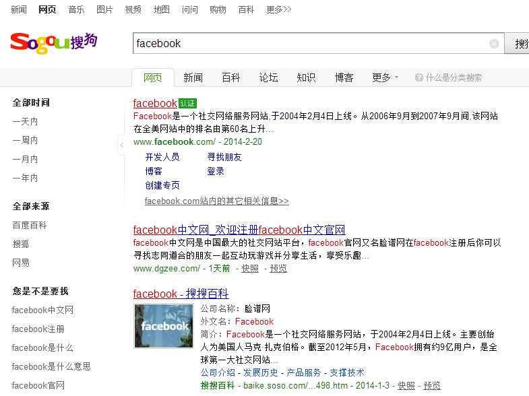The image size is (529, 396).
Task: Open the 发展历史 link
Action: pyautogui.click(x=260, y=372)
